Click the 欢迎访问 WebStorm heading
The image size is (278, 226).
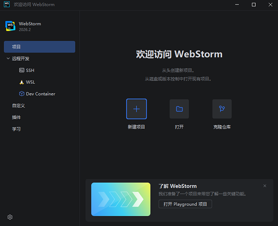coord(179,54)
